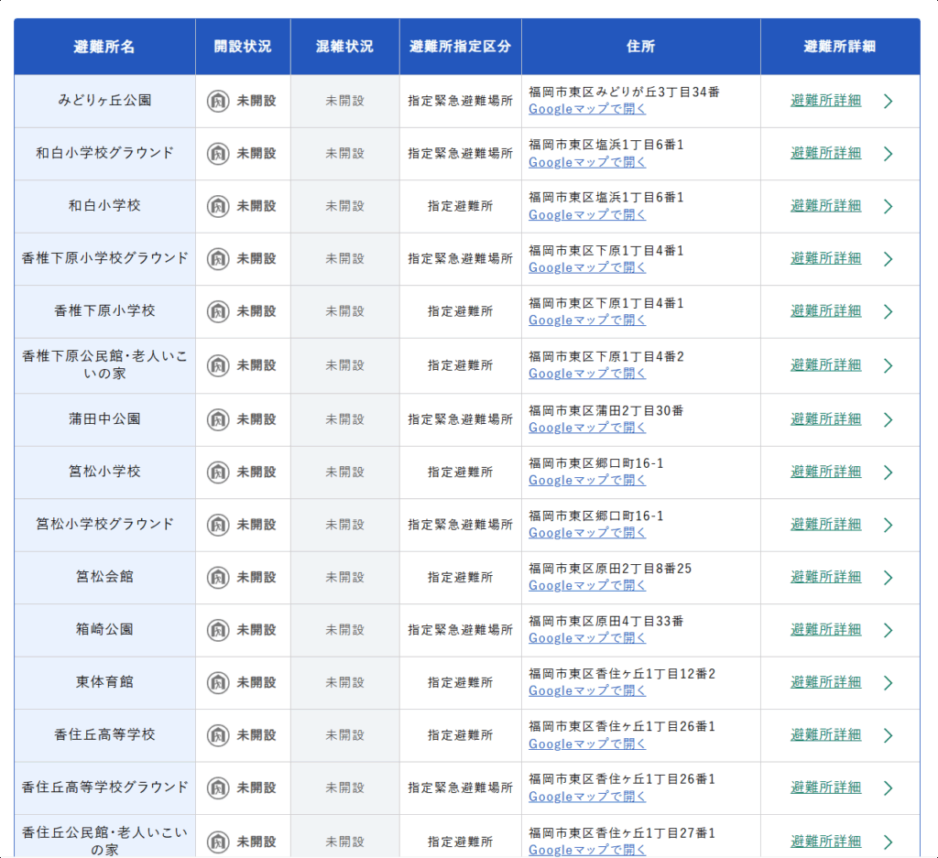Click the shelter status icon for 東体育館
The height and width of the screenshot is (858, 938).
218,683
